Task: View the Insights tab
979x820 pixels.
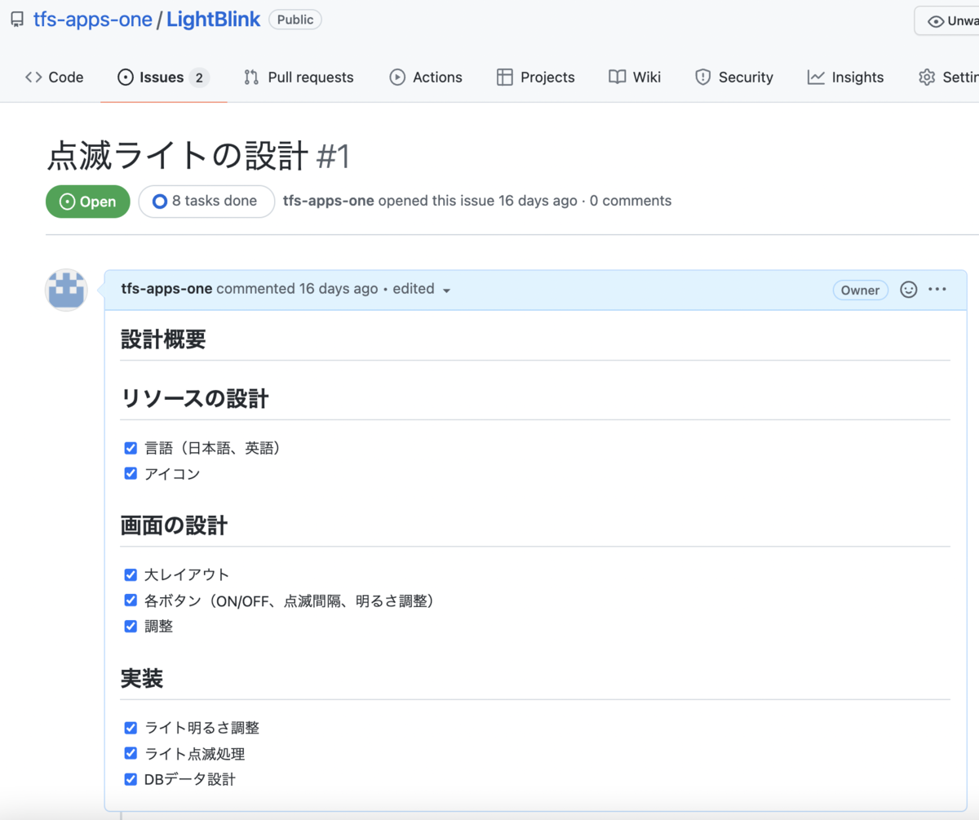Action: point(845,78)
